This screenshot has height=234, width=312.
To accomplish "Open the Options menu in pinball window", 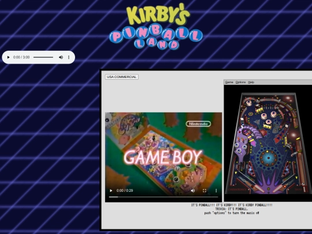I will [x=240, y=82].
